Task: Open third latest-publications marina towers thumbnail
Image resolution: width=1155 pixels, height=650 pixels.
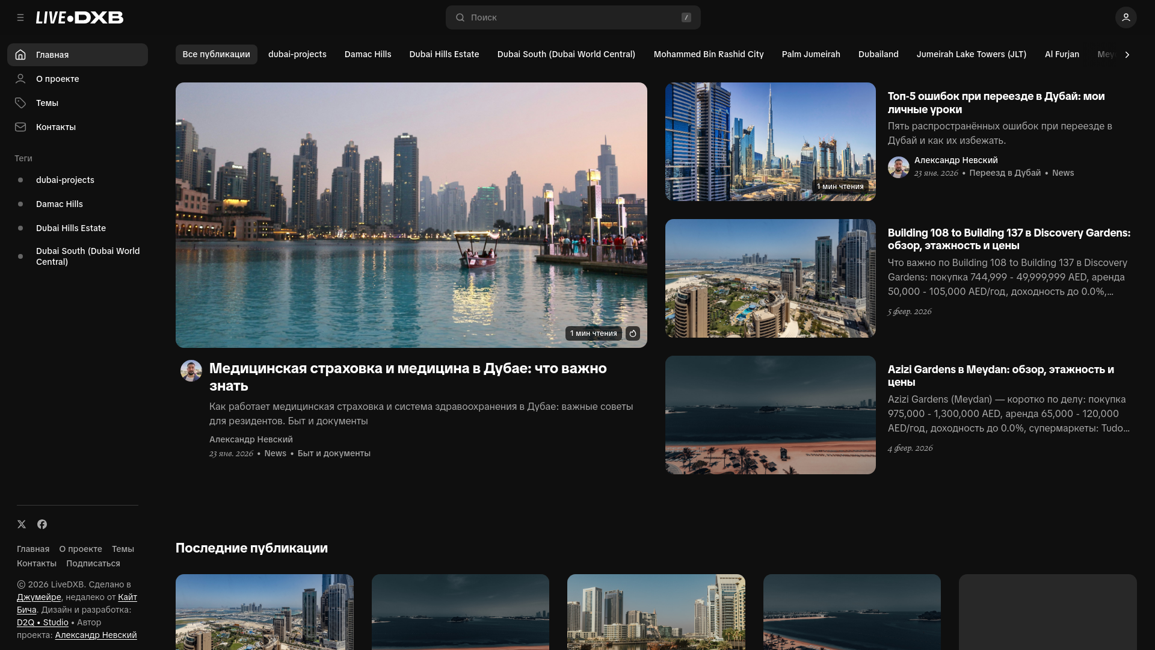Action: 656,612
